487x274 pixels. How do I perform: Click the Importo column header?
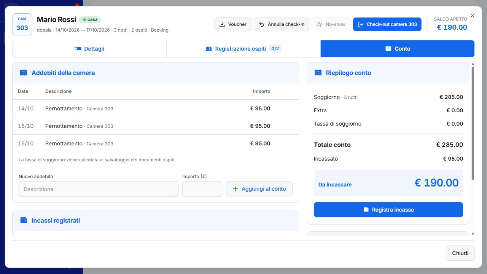click(262, 91)
